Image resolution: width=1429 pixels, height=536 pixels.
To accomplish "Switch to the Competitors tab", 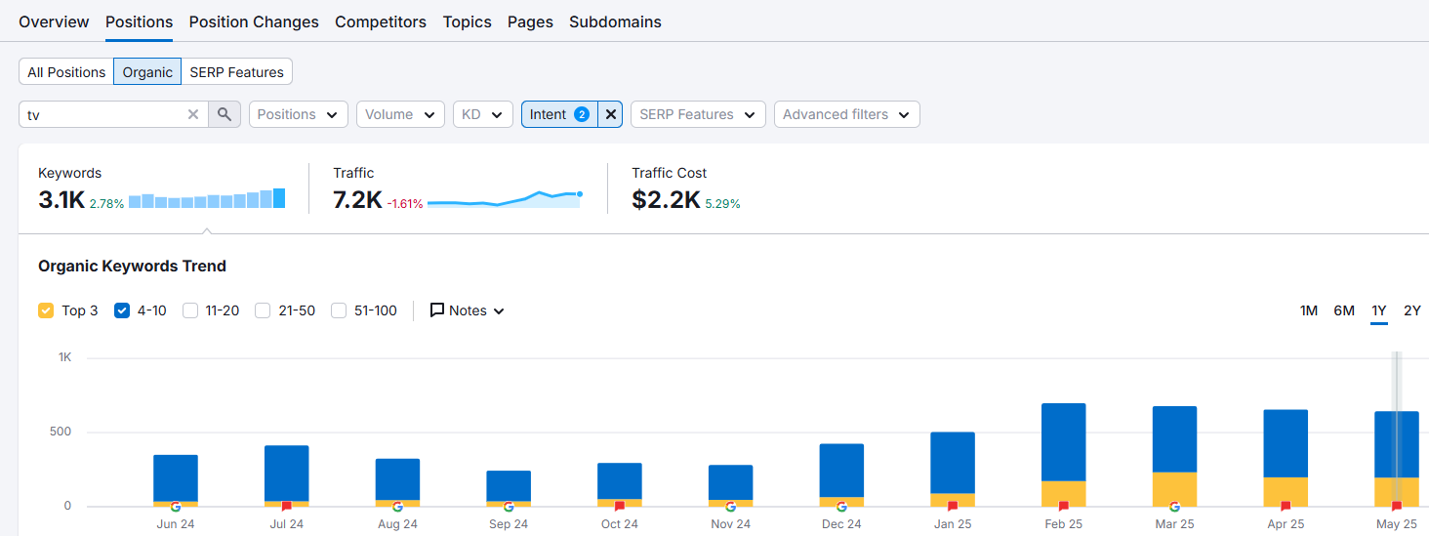I will click(381, 21).
